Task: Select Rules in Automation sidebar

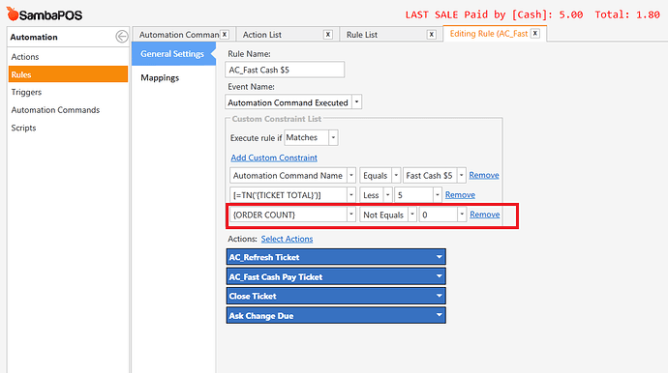Action: tap(68, 74)
